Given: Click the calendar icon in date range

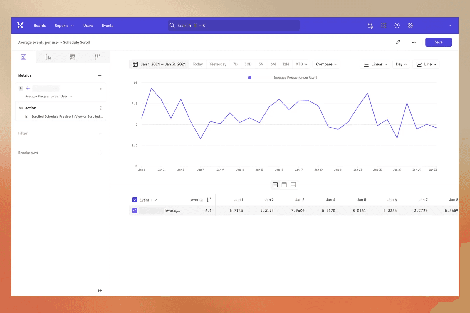Looking at the screenshot, I should click(x=135, y=64).
